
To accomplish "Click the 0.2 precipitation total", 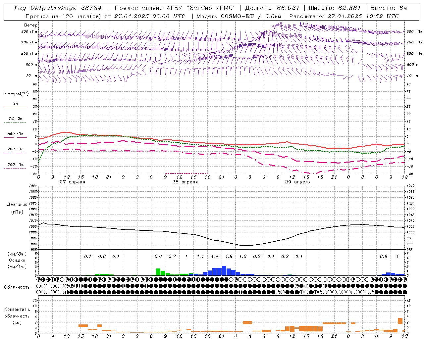I will coord(285,256).
